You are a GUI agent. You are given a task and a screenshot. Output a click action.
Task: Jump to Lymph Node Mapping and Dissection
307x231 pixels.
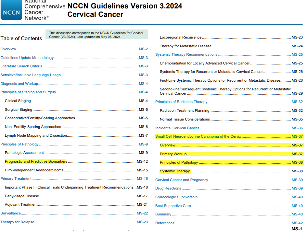pyautogui.click(x=76, y=135)
